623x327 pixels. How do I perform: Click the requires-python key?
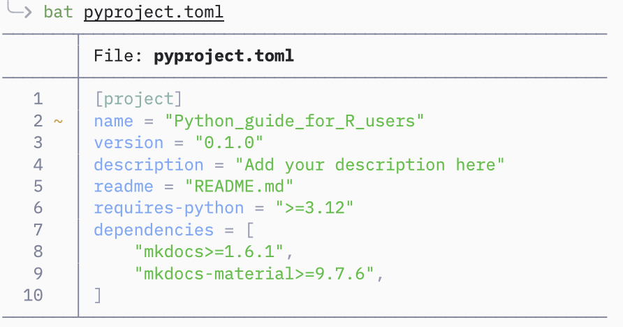(x=169, y=208)
